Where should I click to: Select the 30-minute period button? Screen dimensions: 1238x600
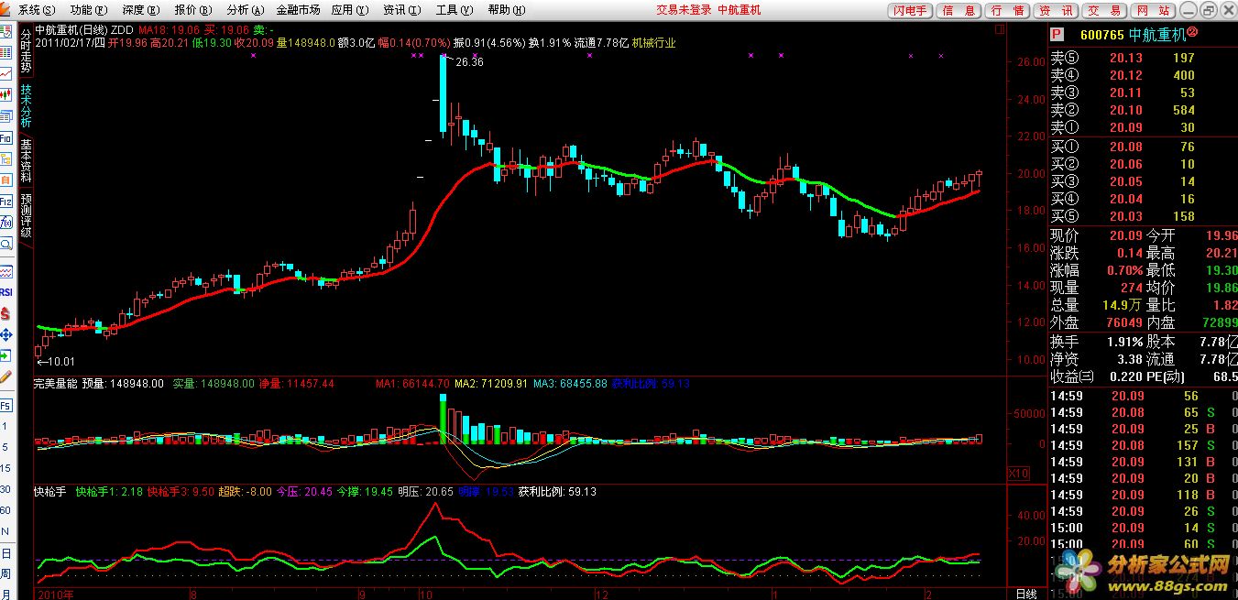coord(5,489)
